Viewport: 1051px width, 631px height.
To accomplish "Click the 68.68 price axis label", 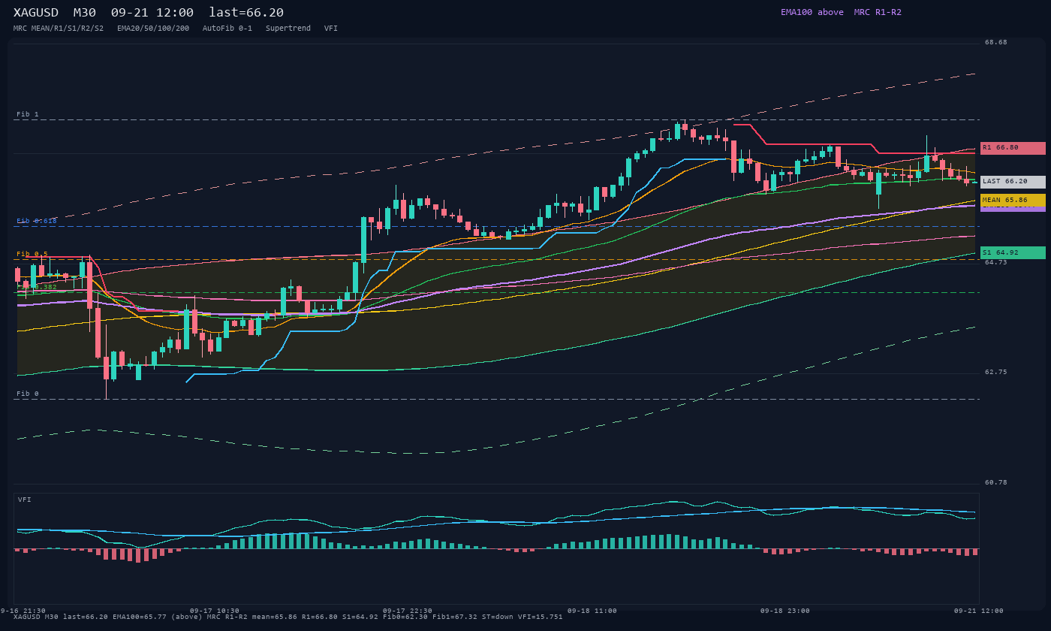I will coord(996,42).
